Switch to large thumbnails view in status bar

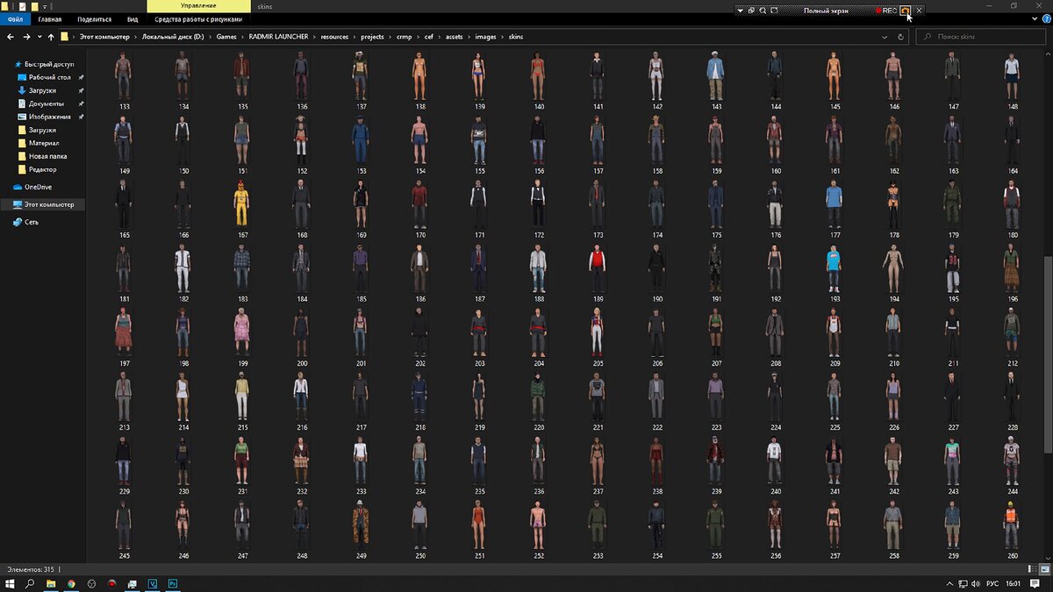pyautogui.click(x=1044, y=569)
